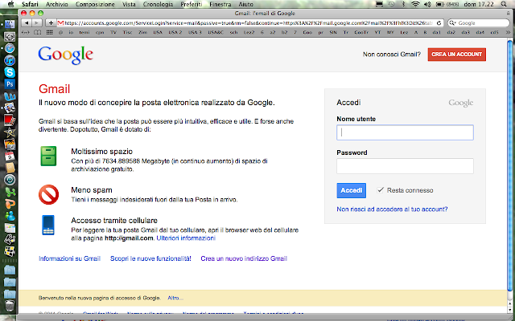Open the GooTr bookmark
The width and height of the screenshot is (515, 321).
(x=361, y=32)
